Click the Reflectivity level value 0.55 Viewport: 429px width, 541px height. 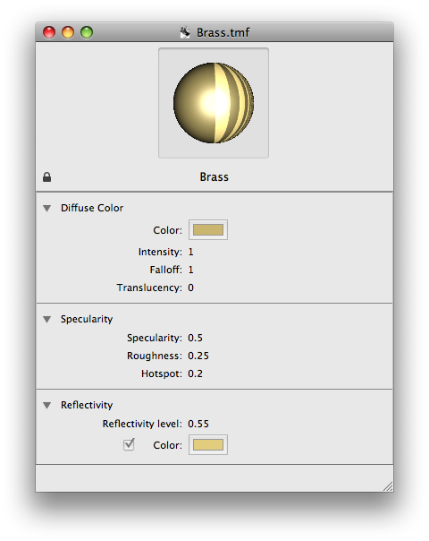(198, 424)
